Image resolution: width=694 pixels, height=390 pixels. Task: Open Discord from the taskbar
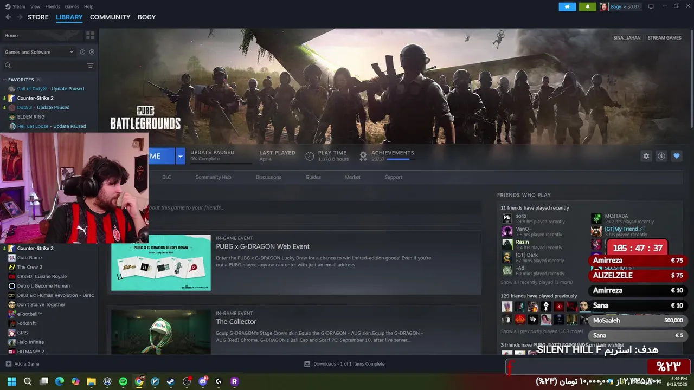pos(203,381)
